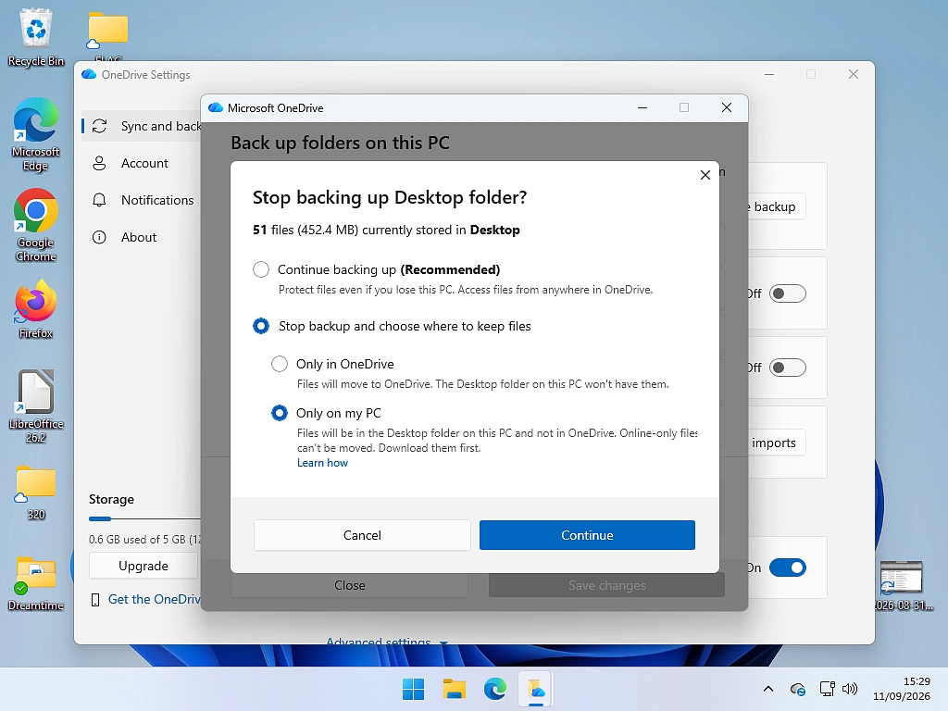Choose the Only in OneDrive option

[280, 364]
